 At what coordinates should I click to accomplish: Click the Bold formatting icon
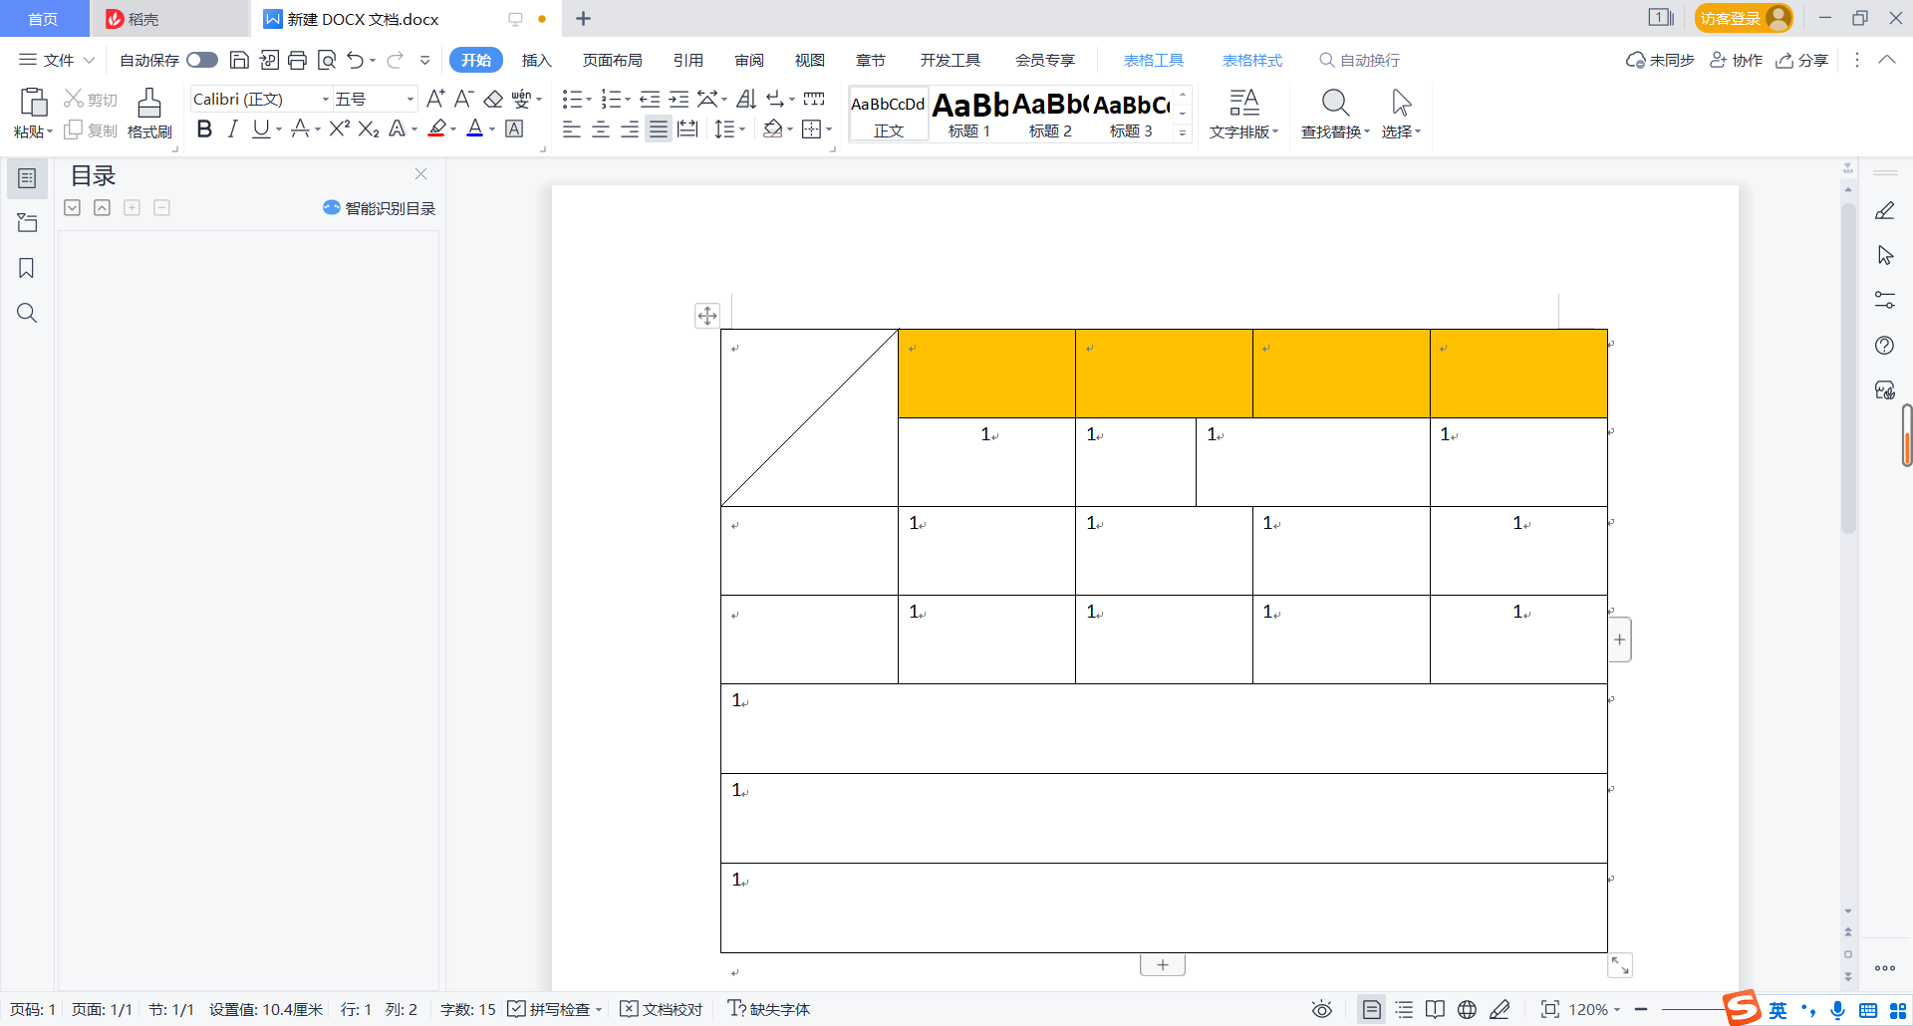(x=204, y=128)
